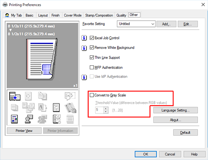Click the grayed stack of pages icon
This screenshot has width=208, height=160.
[15, 108]
